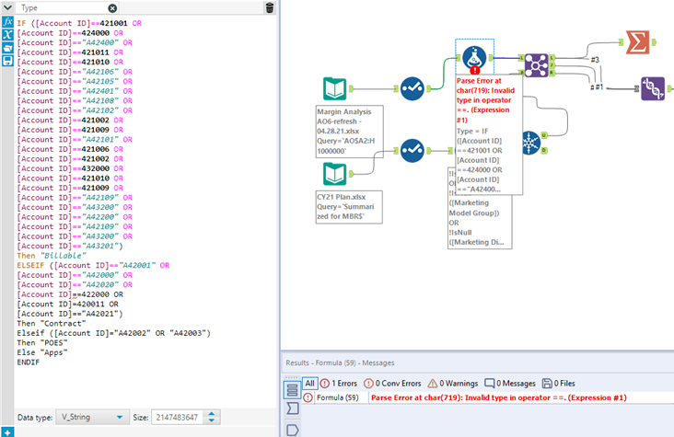The height and width of the screenshot is (437, 674).
Task: Select the CY21 Plan Input Data tool
Action: [x=334, y=174]
